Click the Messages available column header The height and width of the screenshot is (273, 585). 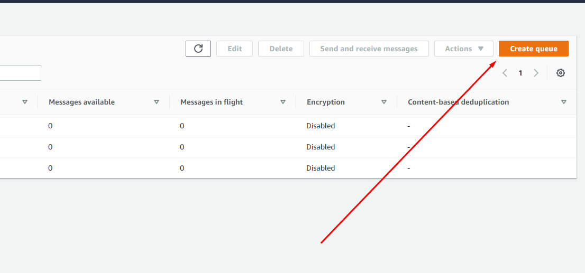tap(81, 102)
